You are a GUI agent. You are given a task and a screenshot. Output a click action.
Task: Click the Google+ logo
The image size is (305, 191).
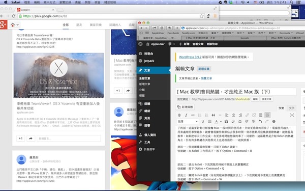(x=4, y=25)
